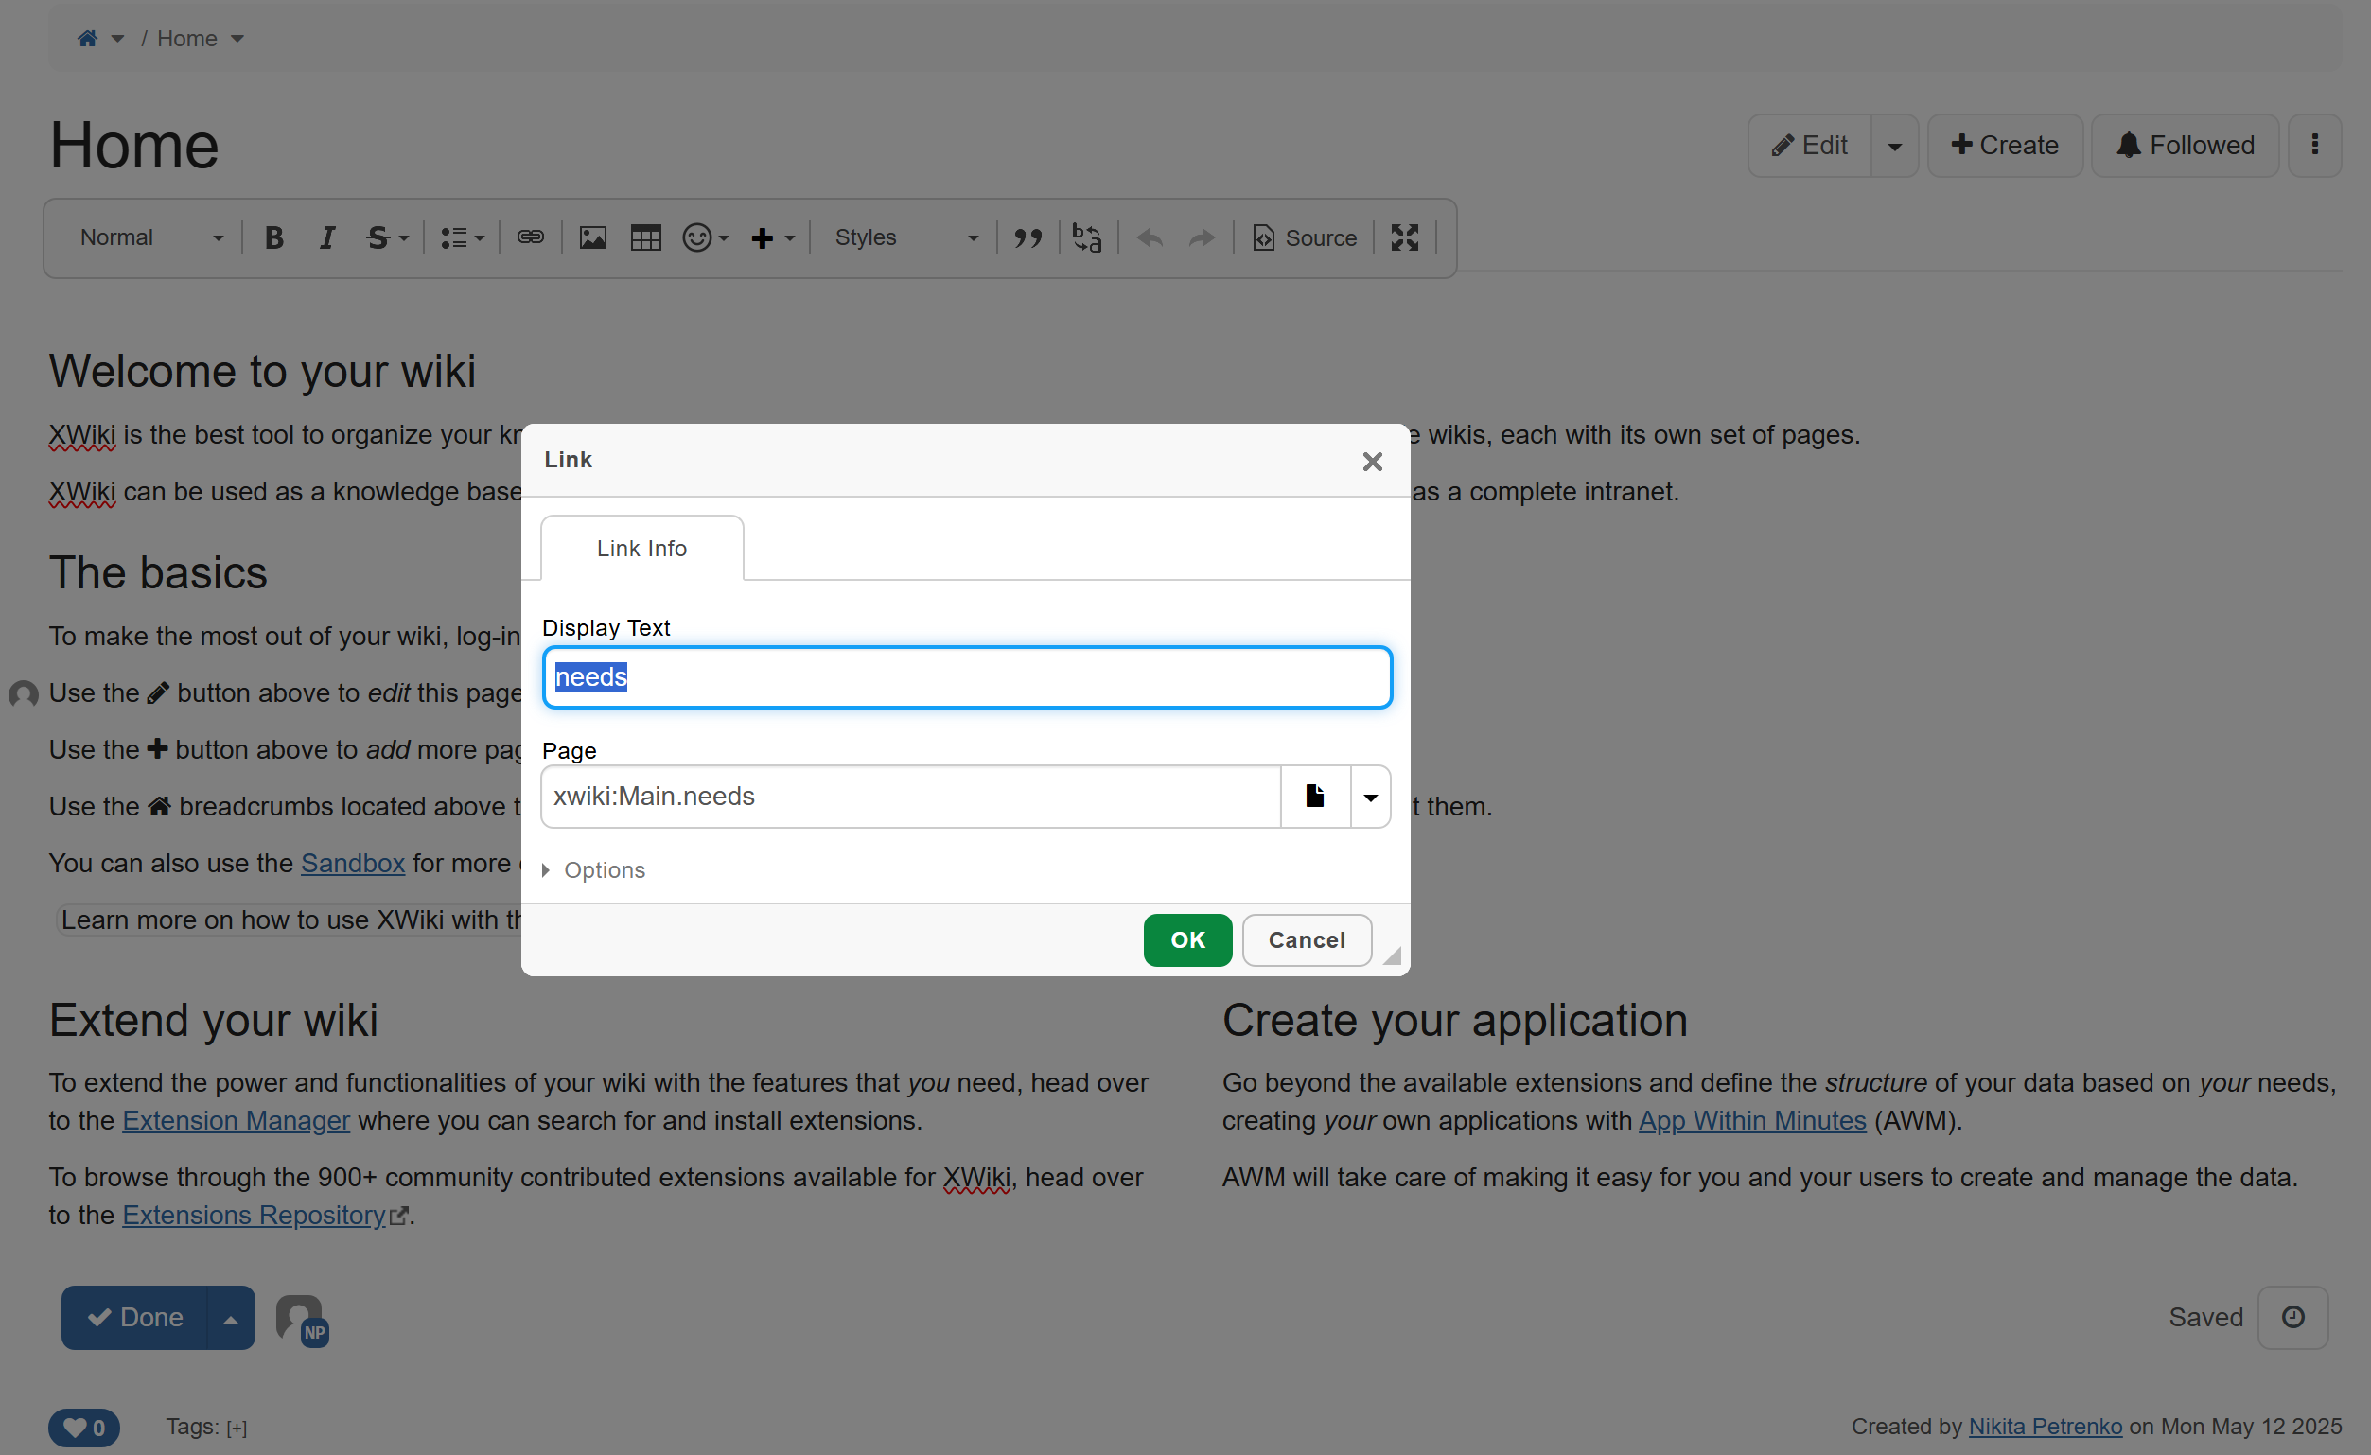
Task: Click the Edit button
Action: pos(1810,146)
